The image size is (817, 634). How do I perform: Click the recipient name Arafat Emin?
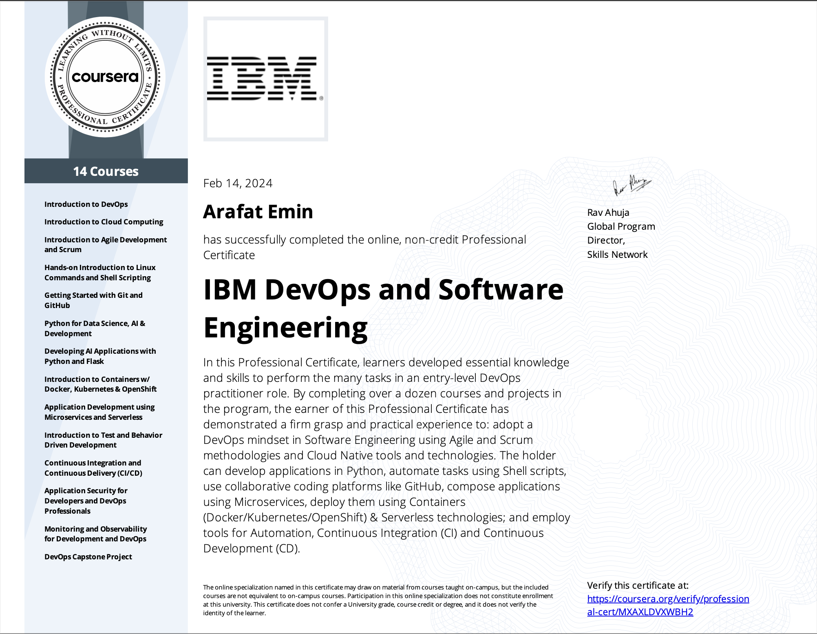[x=258, y=212]
